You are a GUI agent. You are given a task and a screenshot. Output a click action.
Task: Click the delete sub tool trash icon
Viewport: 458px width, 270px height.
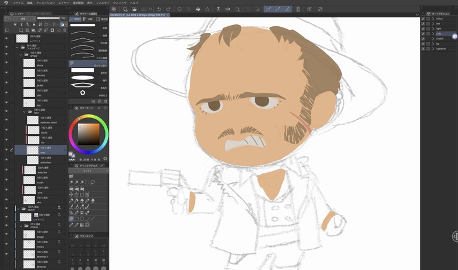tap(106, 101)
